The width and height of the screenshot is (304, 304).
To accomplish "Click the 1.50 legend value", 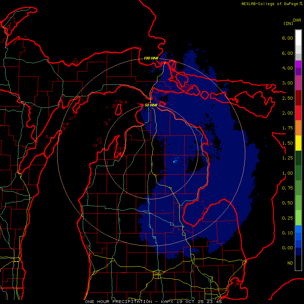I will click(x=287, y=143).
